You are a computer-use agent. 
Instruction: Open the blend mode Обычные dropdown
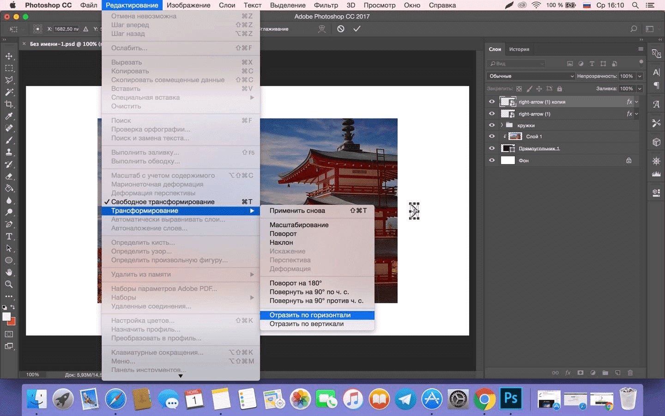point(531,76)
